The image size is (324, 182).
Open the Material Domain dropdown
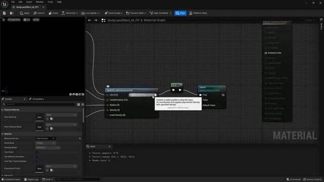coord(46,139)
